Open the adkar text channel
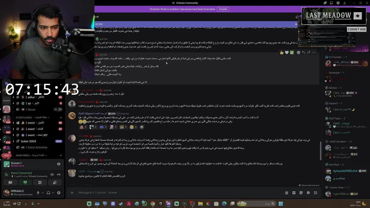This screenshot has width=370, height=208. (39, 97)
